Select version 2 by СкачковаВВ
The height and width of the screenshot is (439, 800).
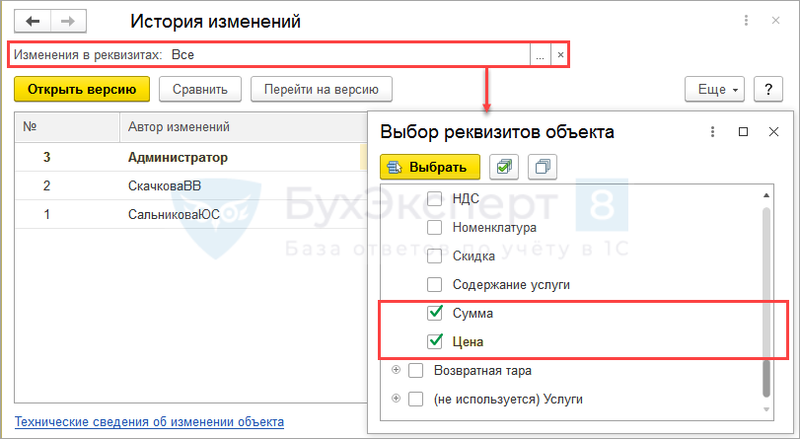pyautogui.click(x=190, y=185)
